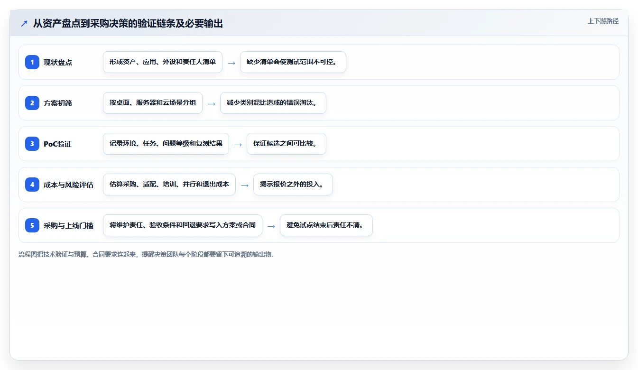638x370 pixels.
Task: Click the '方案初筛' step label
Action: click(58, 103)
